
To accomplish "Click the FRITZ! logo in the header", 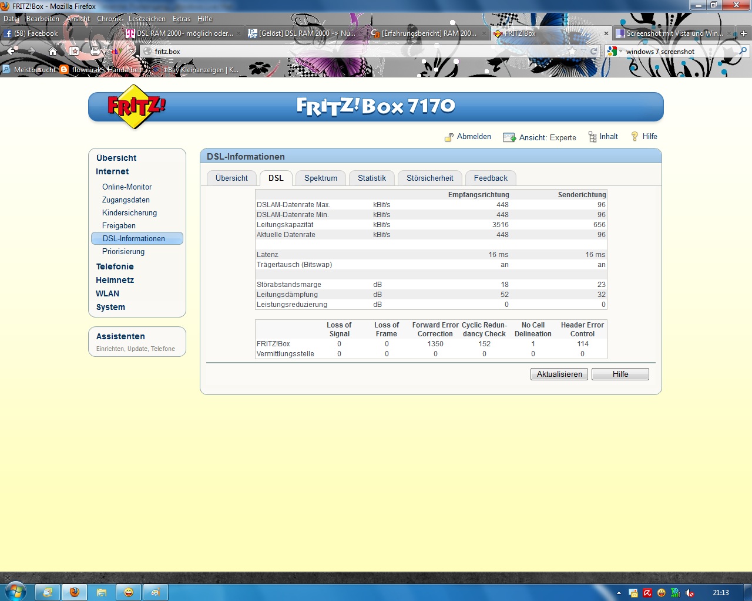I will (x=136, y=106).
